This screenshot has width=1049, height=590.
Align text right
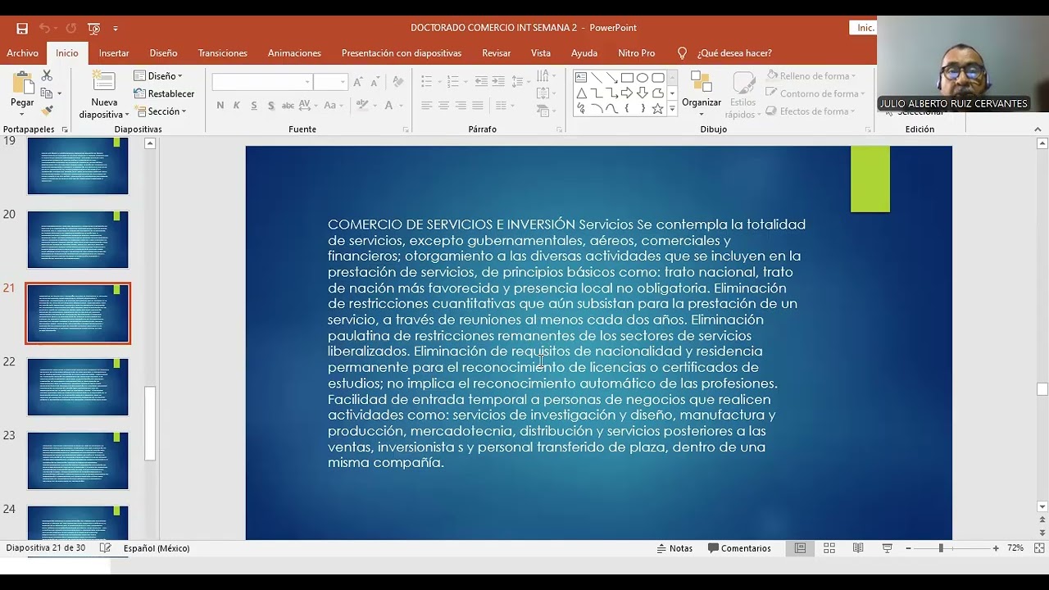tap(461, 106)
